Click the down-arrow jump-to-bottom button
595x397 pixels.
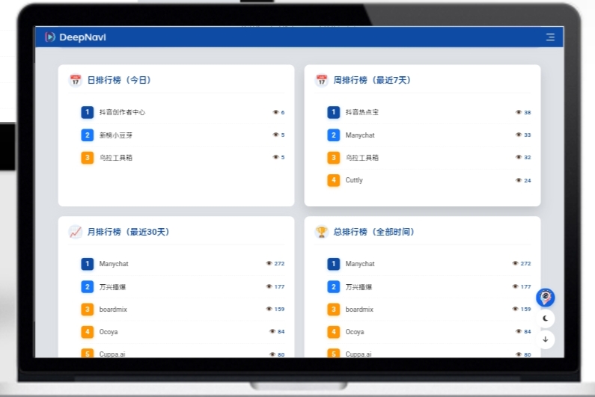pos(546,339)
